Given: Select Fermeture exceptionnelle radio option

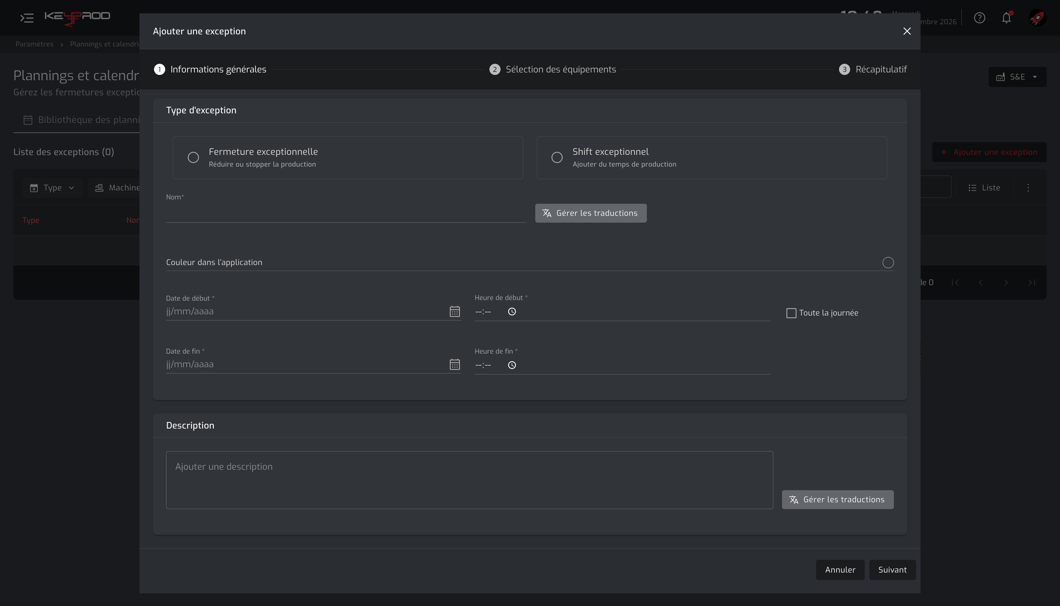Looking at the screenshot, I should (x=193, y=157).
